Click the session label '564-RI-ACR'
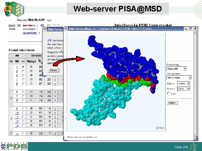202x151 pixels. click(36, 20)
